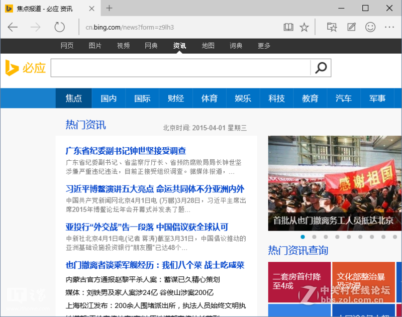
Task: Switch to the 娱乐 news tab
Action: click(x=243, y=98)
